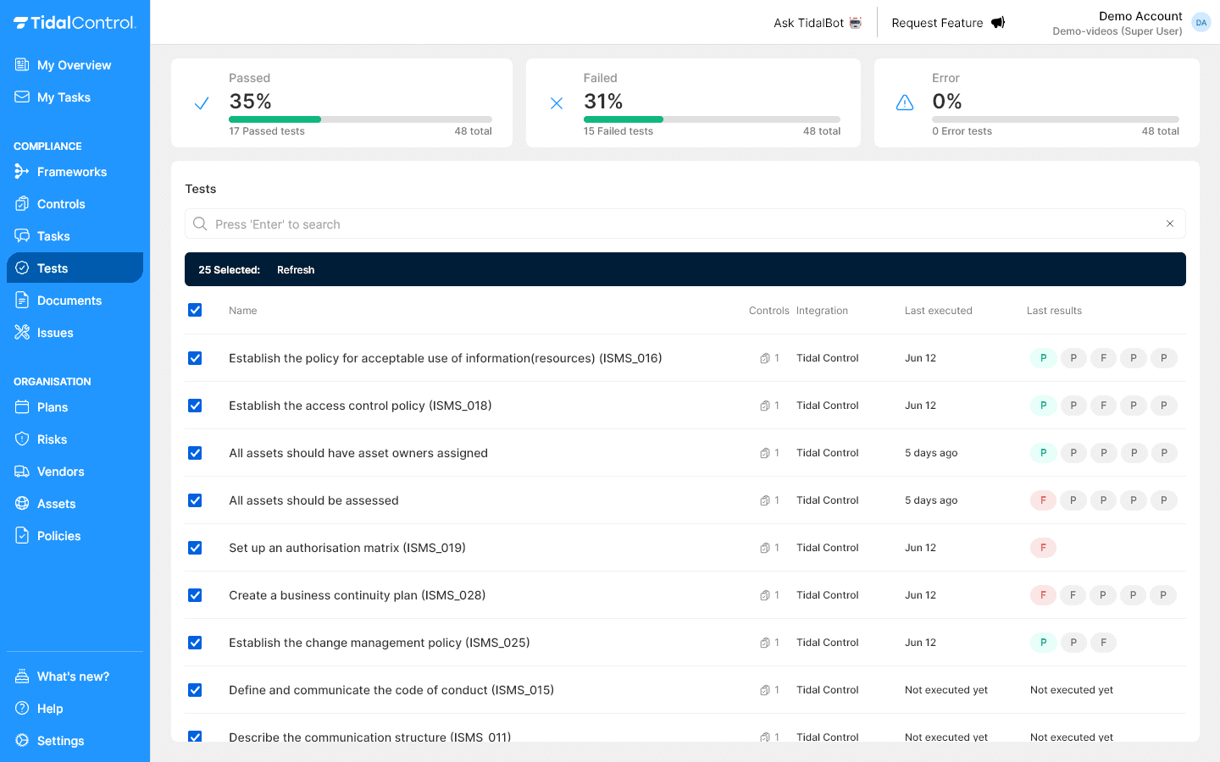
Task: Navigate to the Controls section
Action: (59, 203)
